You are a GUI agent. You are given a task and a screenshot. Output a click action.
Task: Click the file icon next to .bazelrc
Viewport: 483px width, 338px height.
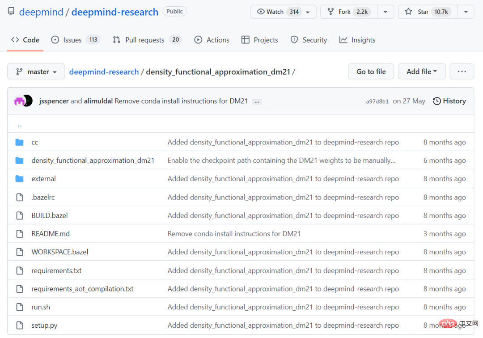coord(20,197)
